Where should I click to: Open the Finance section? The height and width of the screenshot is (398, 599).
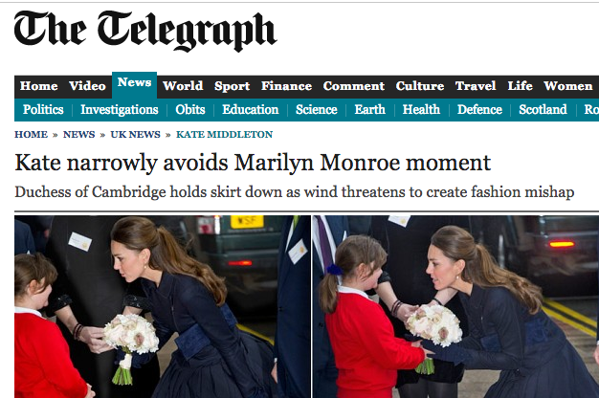[x=286, y=86]
